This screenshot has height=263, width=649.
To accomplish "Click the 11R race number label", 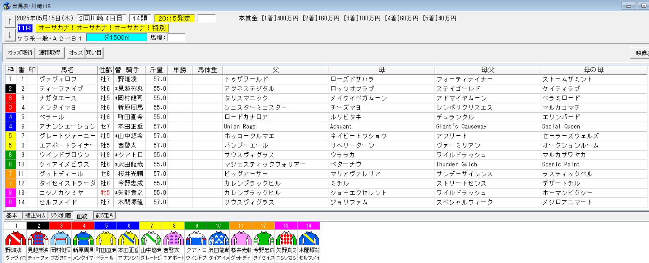I will point(25,28).
